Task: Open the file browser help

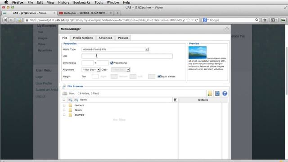Action: 225,93
